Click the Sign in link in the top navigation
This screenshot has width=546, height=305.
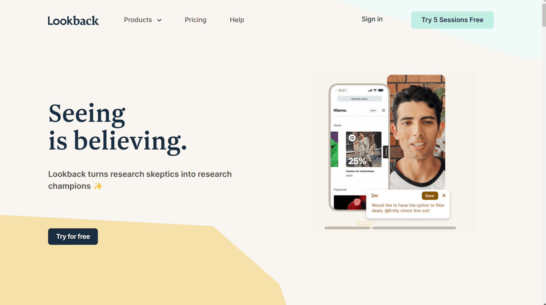pos(372,19)
